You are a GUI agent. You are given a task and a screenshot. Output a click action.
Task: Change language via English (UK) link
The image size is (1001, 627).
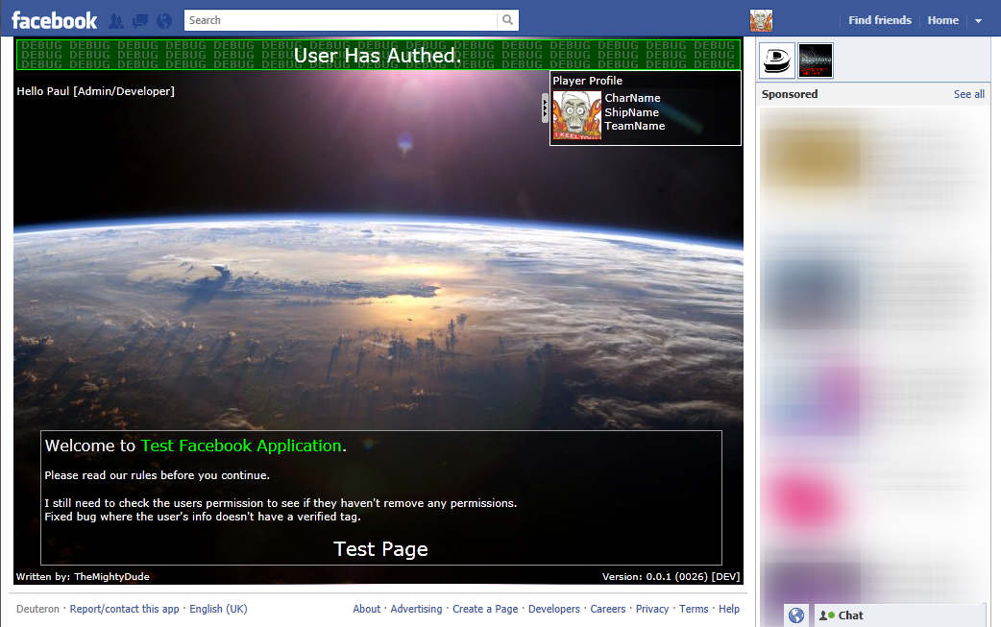point(218,609)
